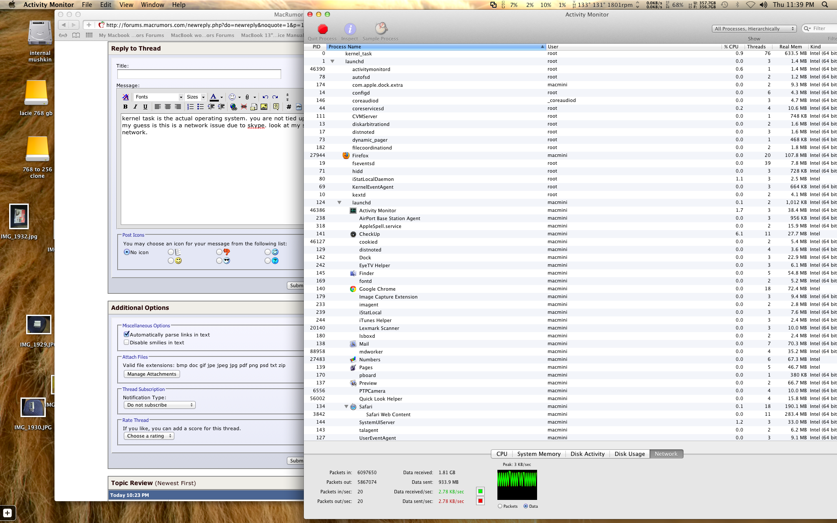Screen dimensions: 837x523
Task: Select the Data radio under network graph
Action: pyautogui.click(x=526, y=506)
